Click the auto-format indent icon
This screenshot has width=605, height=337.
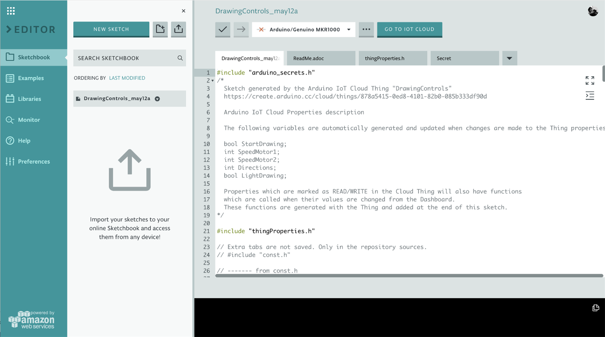click(589, 96)
